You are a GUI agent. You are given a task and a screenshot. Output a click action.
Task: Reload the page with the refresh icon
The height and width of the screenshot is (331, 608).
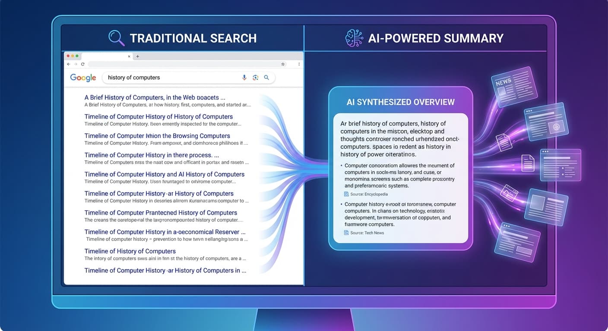(83, 64)
